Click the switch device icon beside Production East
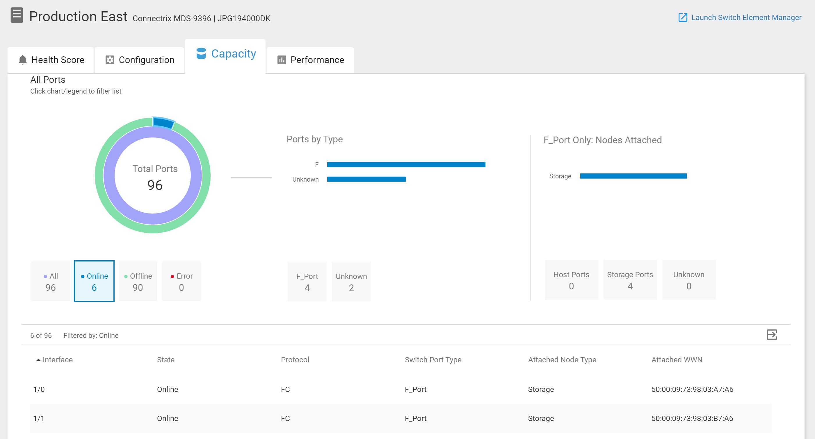The height and width of the screenshot is (439, 815). click(x=17, y=15)
